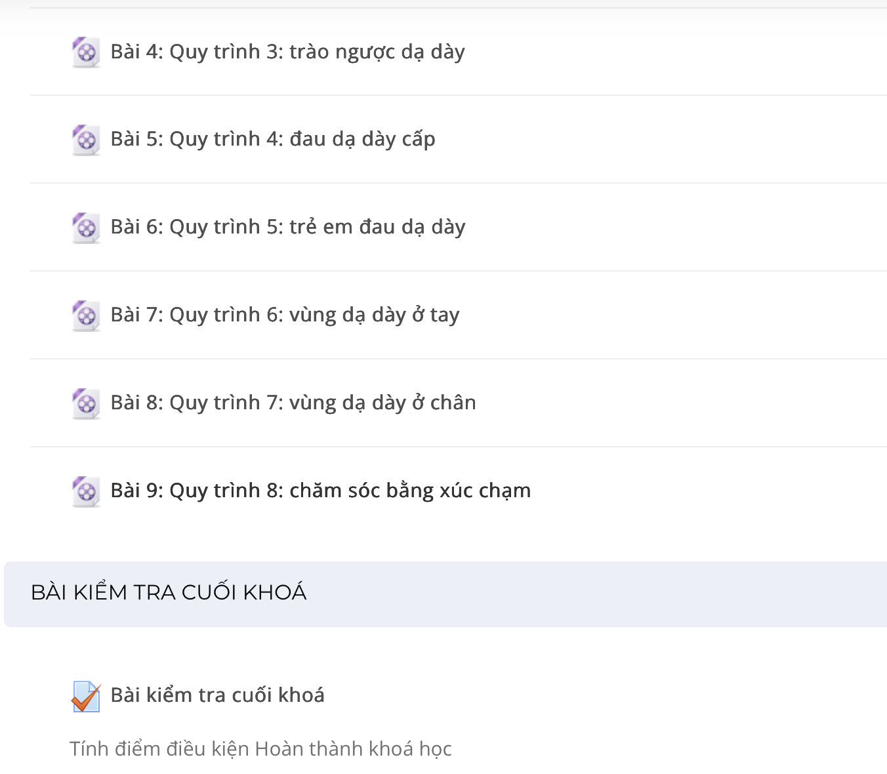Image resolution: width=887 pixels, height=774 pixels.
Task: Click the video icon beside Bài 9
Action: [86, 491]
